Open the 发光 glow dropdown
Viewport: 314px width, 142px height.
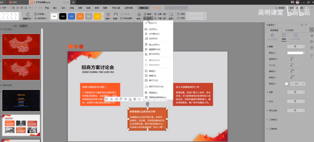point(296,101)
